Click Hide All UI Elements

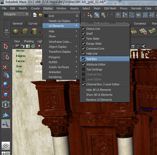pyautogui.click(x=98, y=90)
